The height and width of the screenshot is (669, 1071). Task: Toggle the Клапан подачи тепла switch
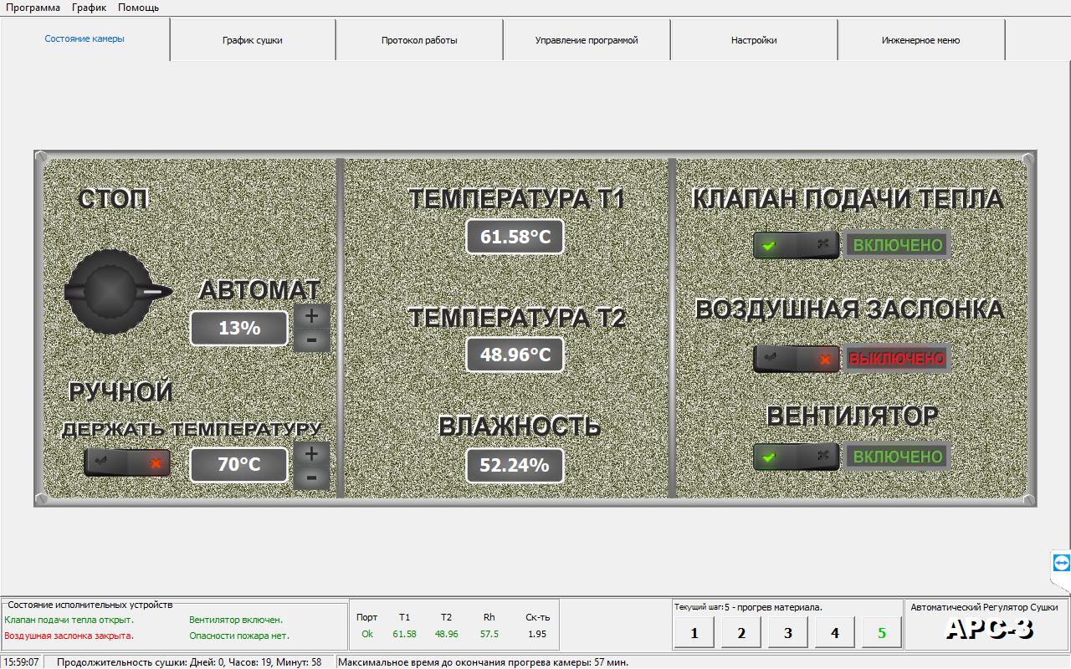coord(796,245)
